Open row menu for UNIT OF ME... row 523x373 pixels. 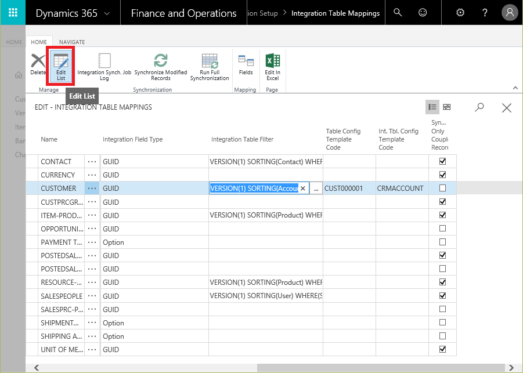click(x=92, y=349)
